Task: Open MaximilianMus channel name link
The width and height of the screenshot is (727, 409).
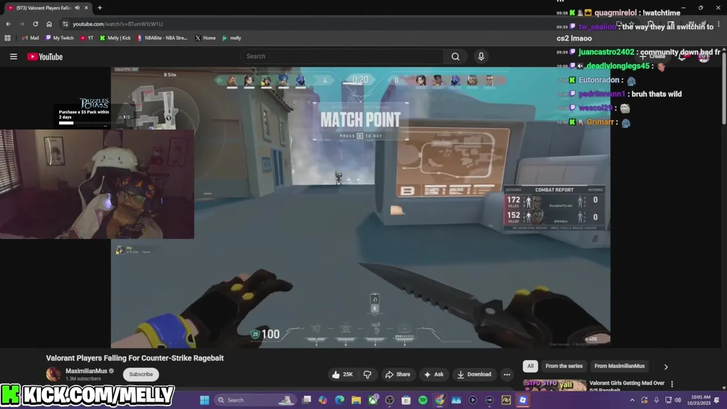Action: click(86, 371)
